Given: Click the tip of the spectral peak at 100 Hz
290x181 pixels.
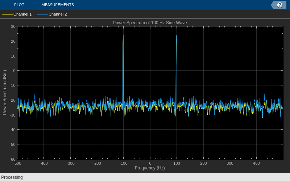Looking at the screenshot, I should coord(177,35).
